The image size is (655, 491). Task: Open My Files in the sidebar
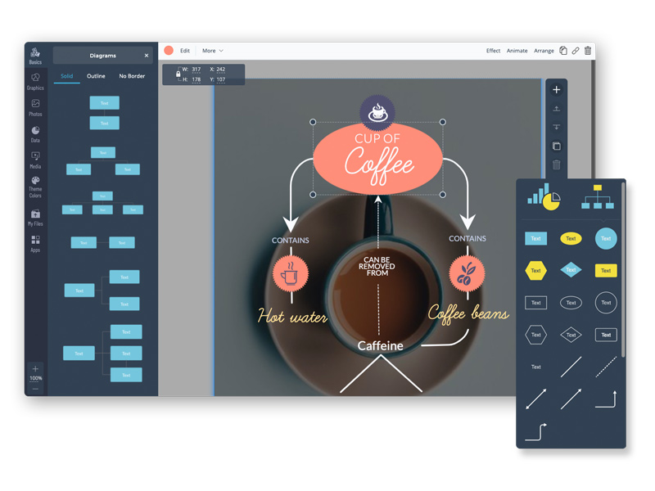pos(35,216)
